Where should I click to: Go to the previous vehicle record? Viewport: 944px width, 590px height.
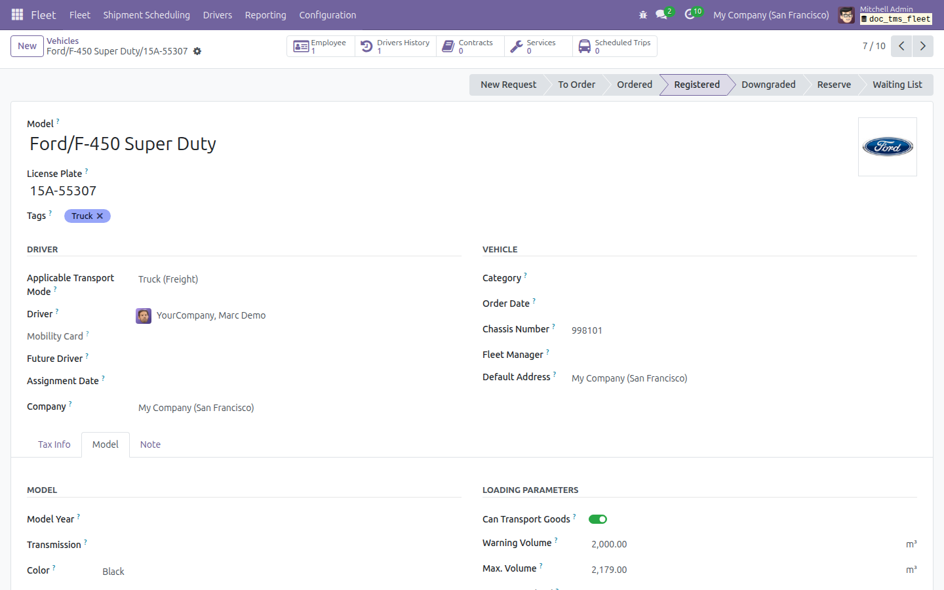[x=902, y=46]
